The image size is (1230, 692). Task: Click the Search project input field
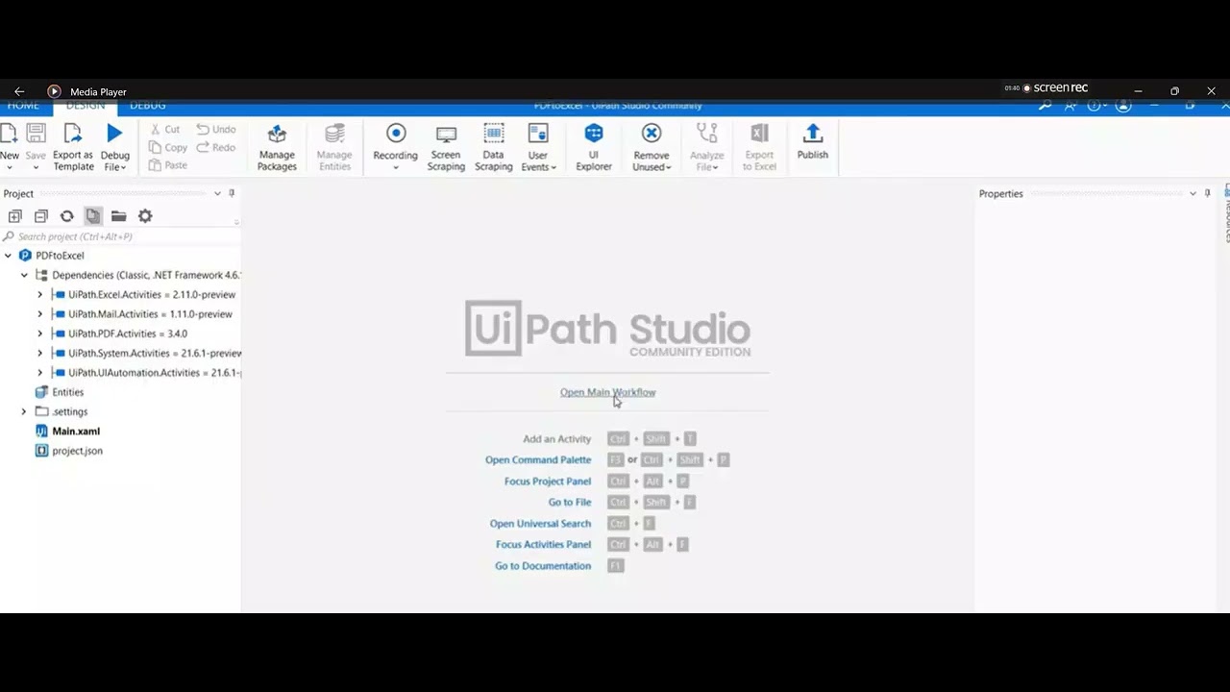click(x=120, y=236)
